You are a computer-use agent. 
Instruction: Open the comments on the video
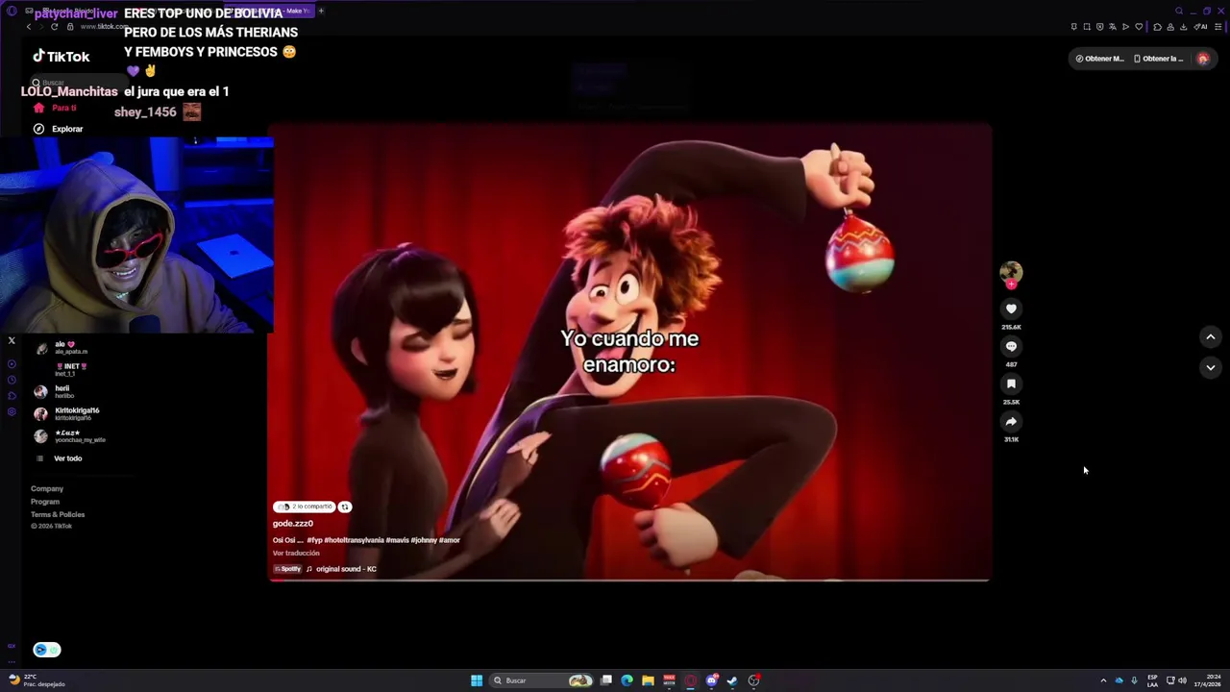pos(1011,346)
